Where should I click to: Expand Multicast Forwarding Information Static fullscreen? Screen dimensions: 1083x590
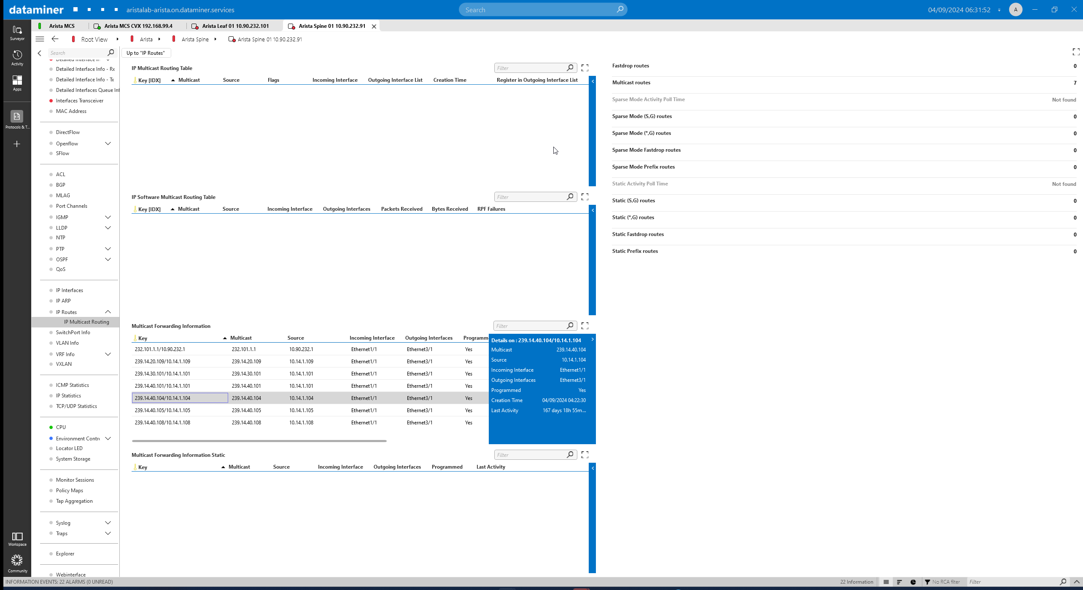tap(585, 455)
